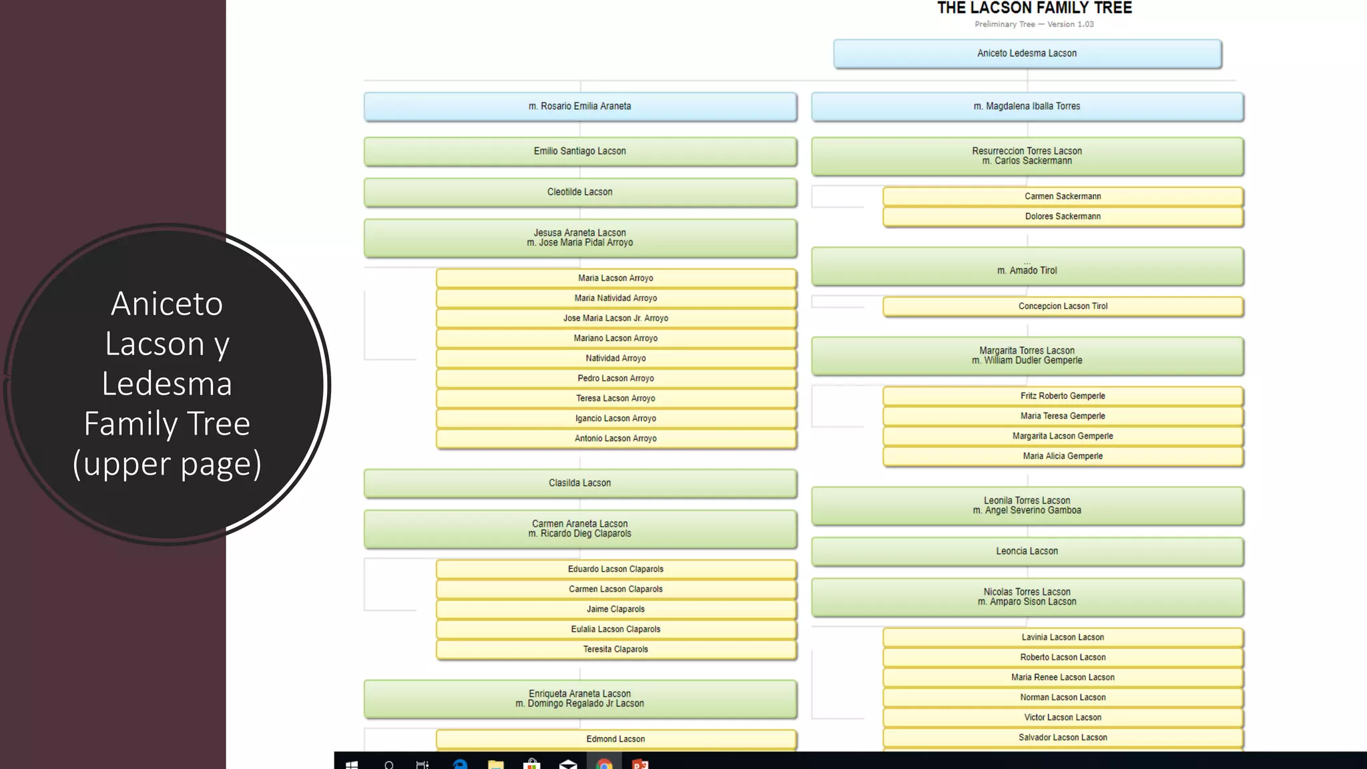Image resolution: width=1367 pixels, height=769 pixels.
Task: Click the taskbar search icon
Action: pos(388,764)
